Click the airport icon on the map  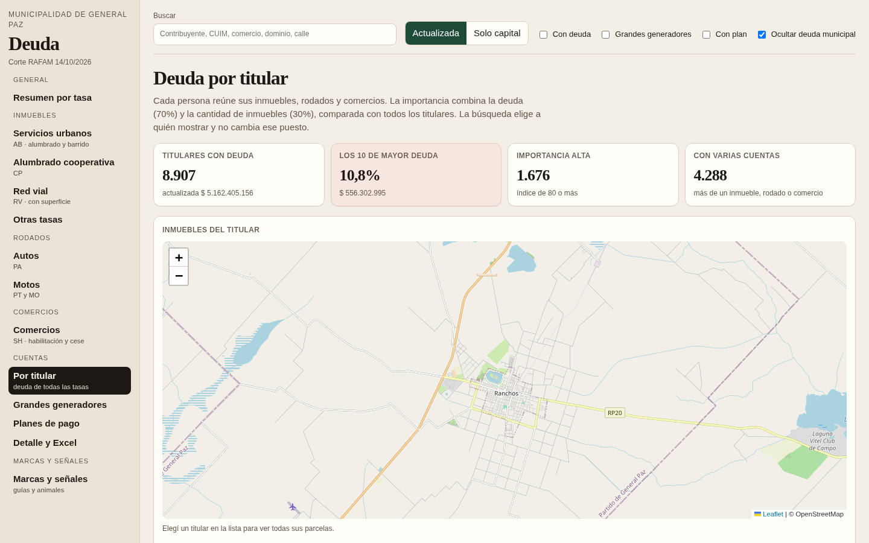293,507
